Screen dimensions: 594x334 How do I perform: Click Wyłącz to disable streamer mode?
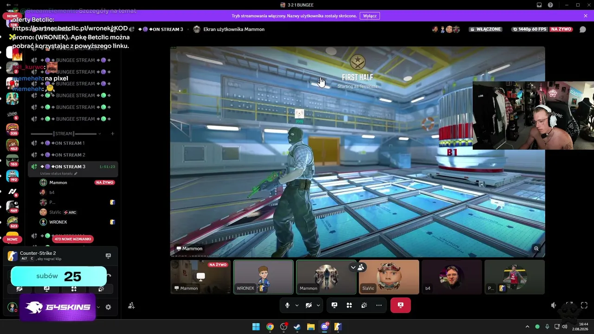pyautogui.click(x=370, y=16)
